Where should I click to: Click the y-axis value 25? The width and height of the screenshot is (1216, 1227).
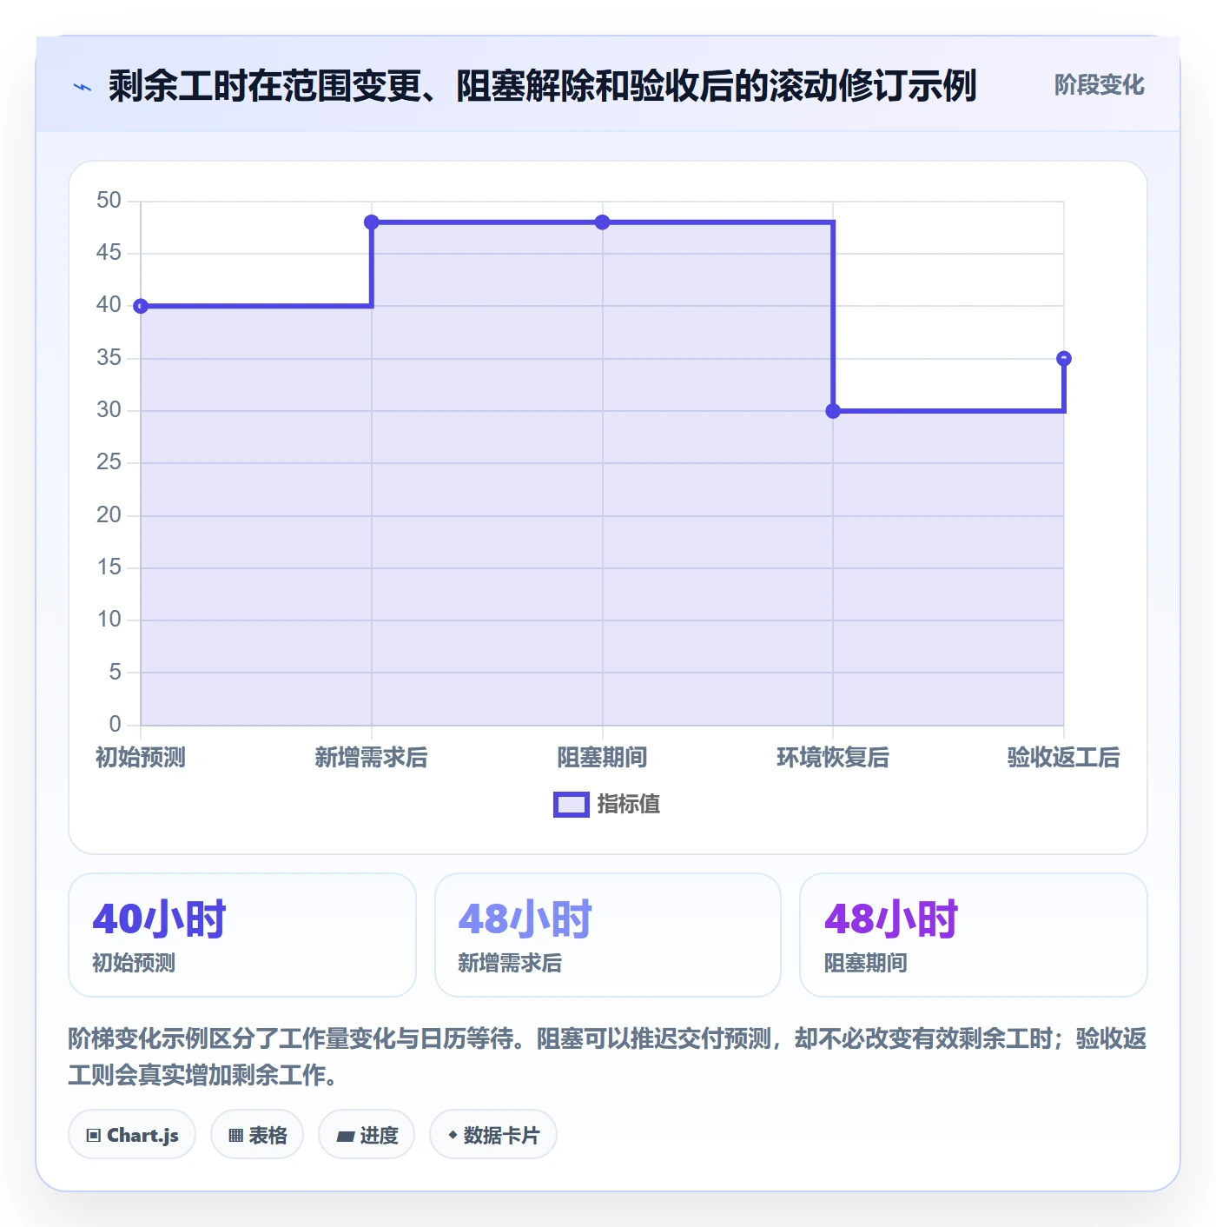[109, 462]
